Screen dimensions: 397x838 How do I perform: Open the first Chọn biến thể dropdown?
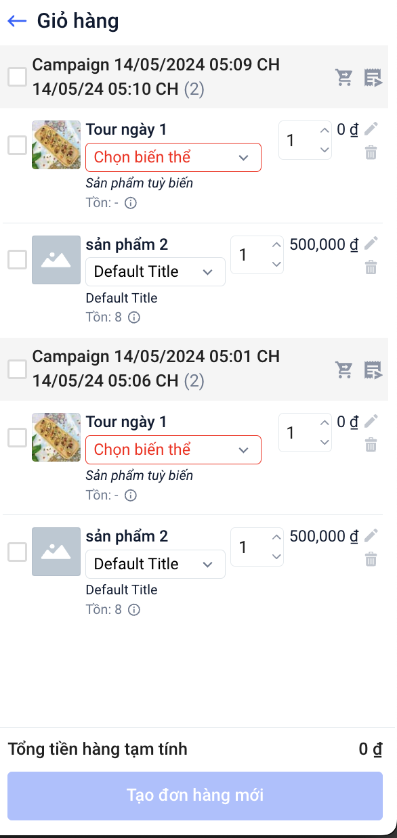point(173,157)
